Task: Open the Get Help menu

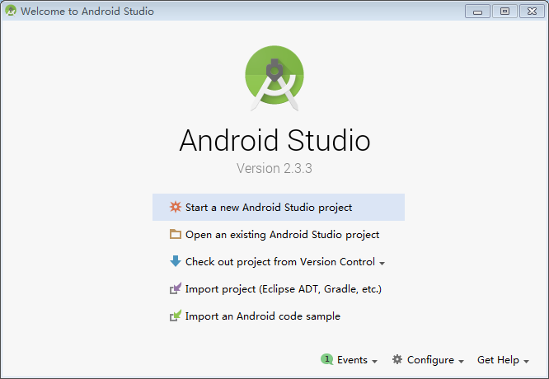Action: pos(502,360)
